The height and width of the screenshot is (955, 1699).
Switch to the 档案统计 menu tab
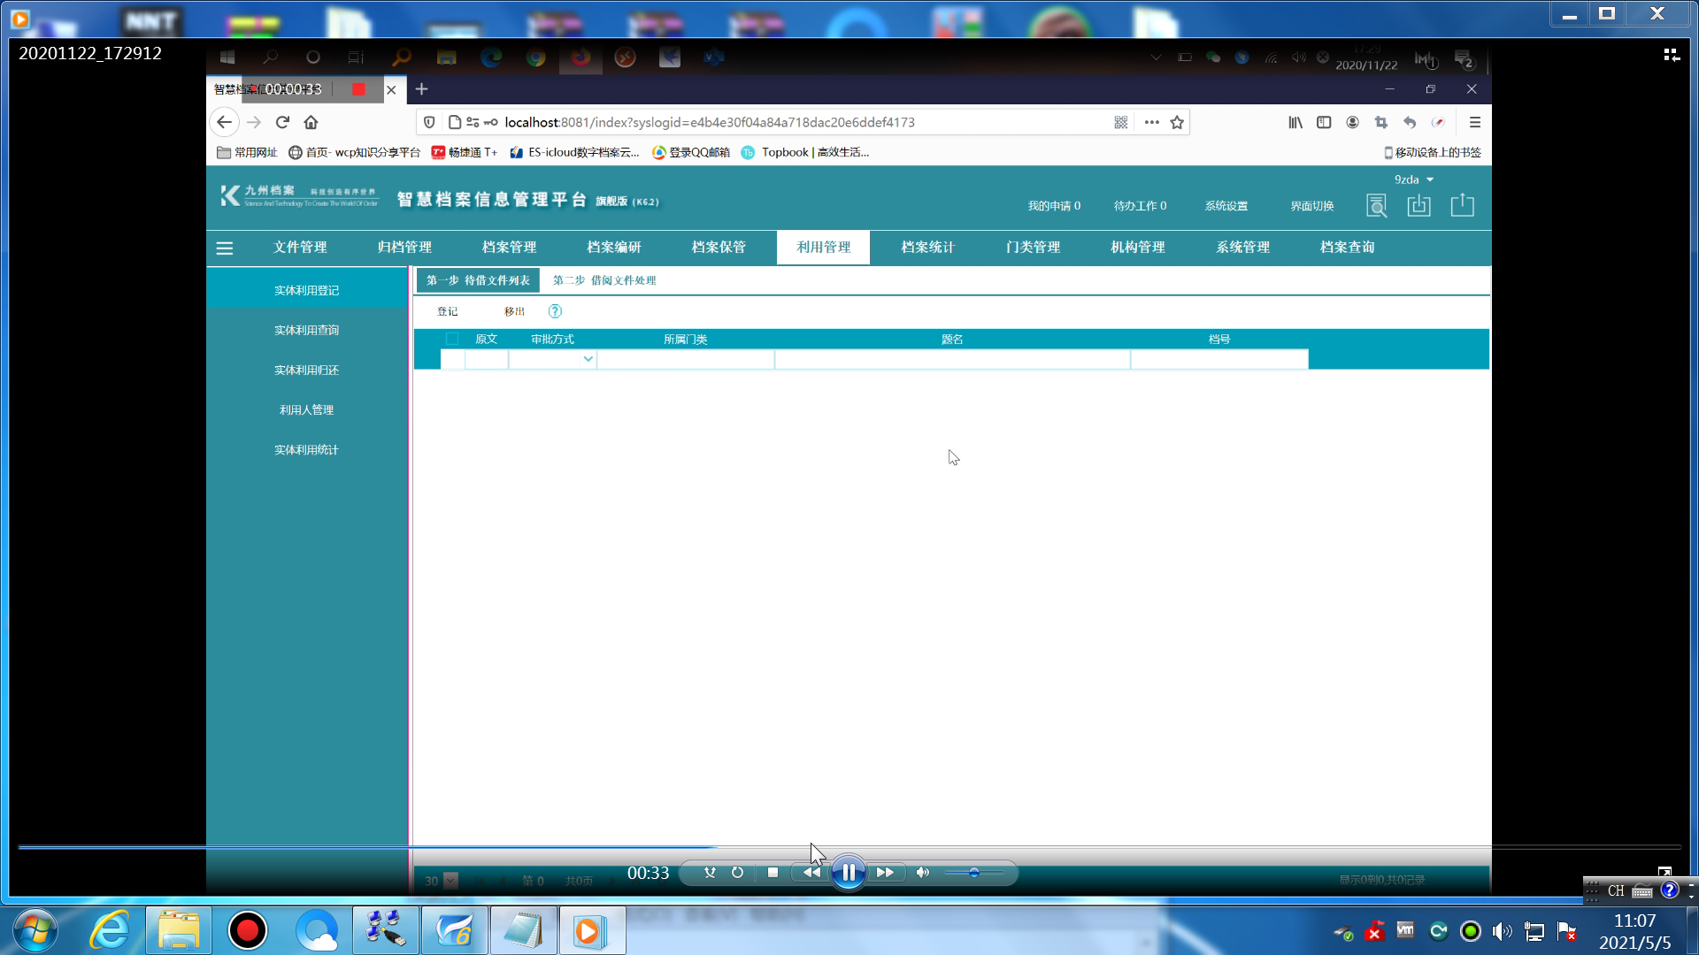pos(927,248)
